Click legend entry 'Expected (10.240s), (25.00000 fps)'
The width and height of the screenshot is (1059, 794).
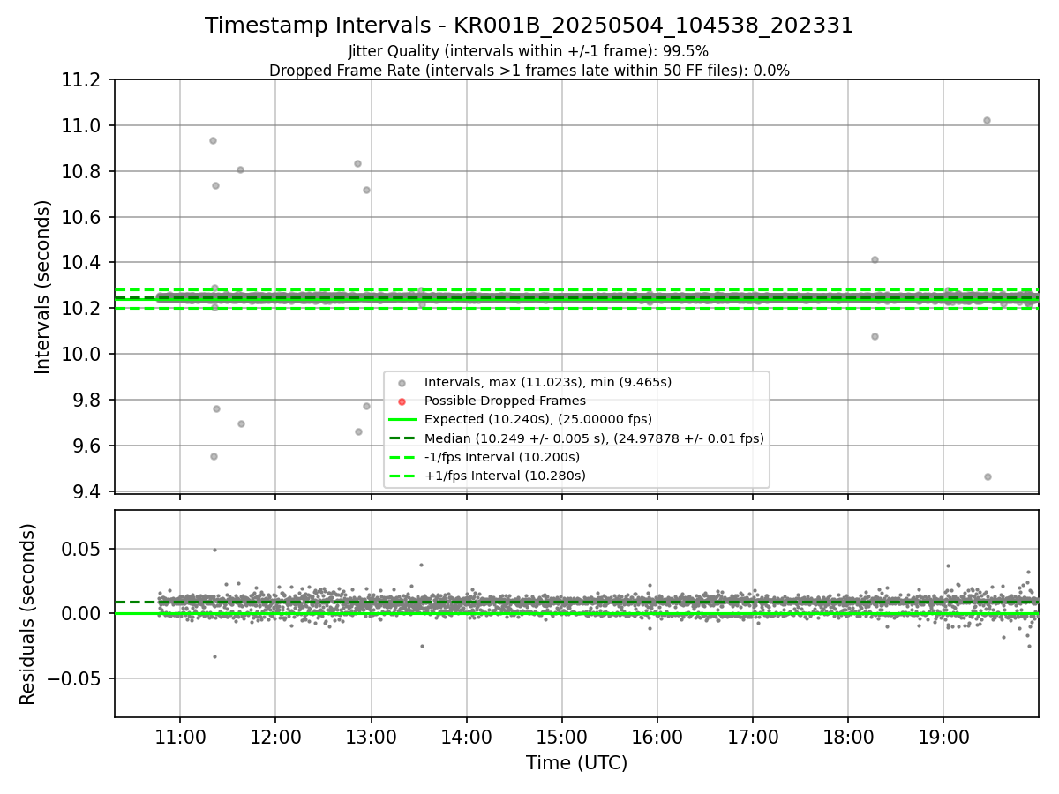click(538, 419)
